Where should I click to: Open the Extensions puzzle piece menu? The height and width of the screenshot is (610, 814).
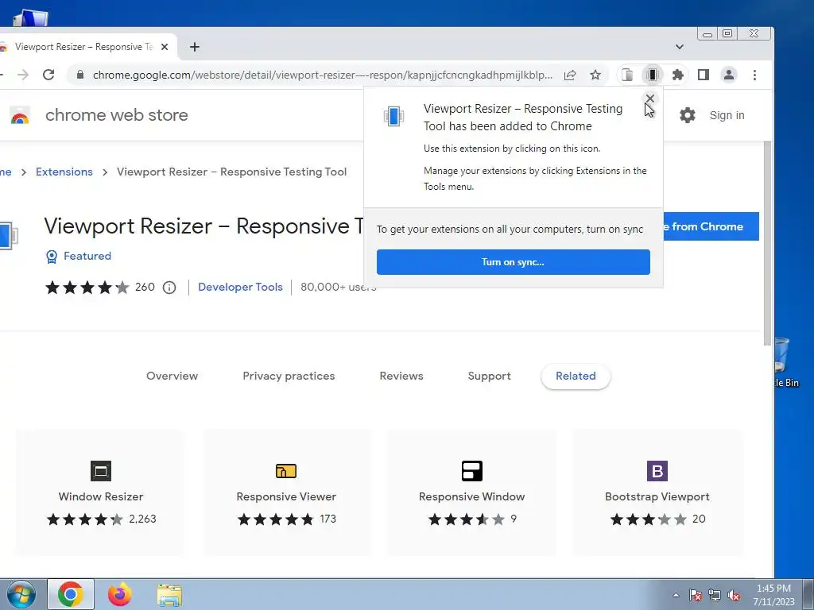pyautogui.click(x=677, y=75)
